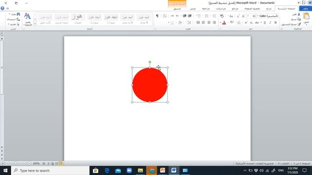Image resolution: width=312 pixels, height=175 pixels.
Task: Open the blue File tab
Action: point(306,9)
